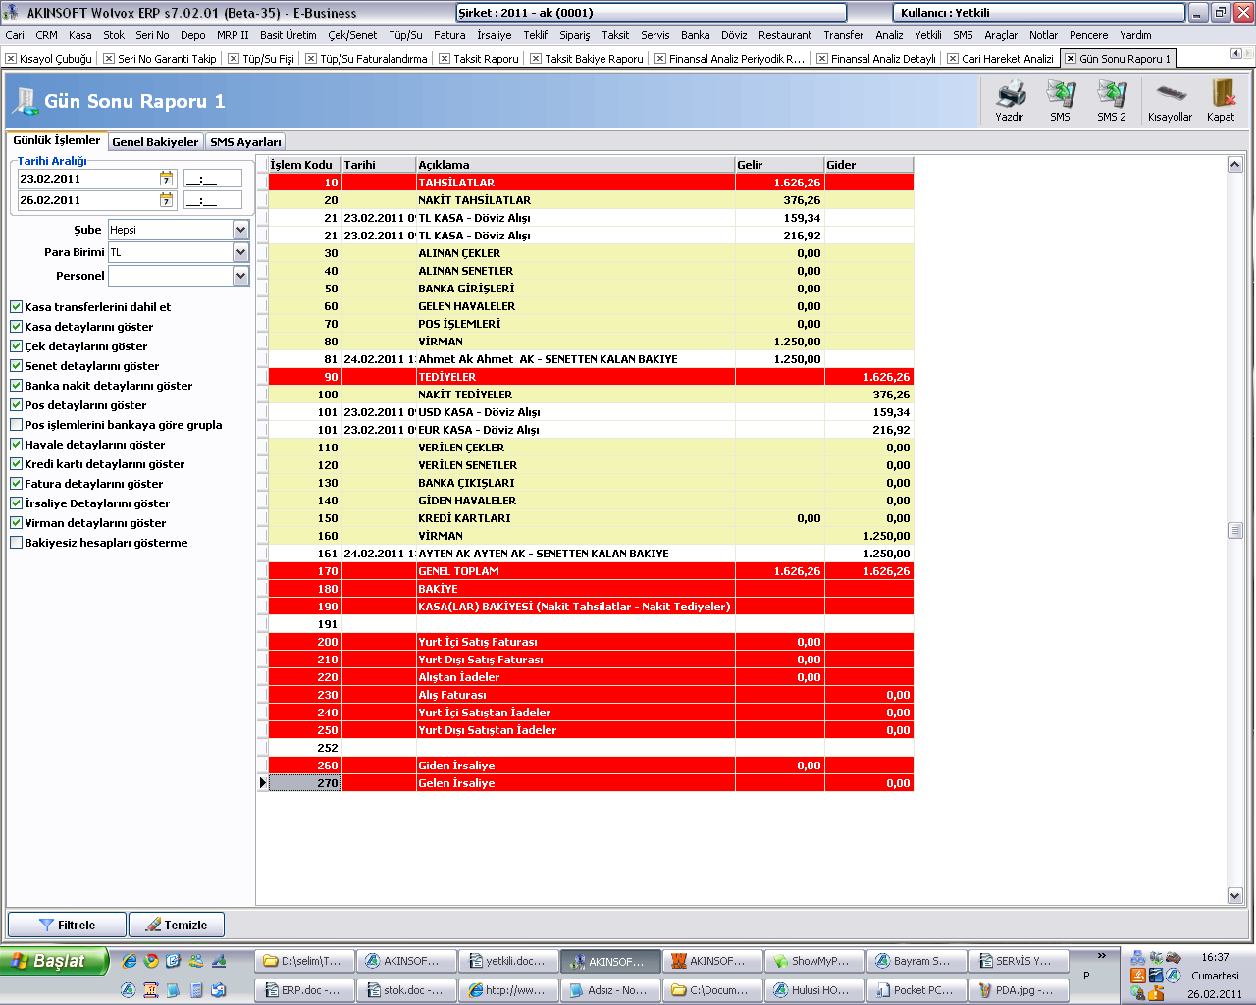Sort by Açıklama column header
The image size is (1256, 1005).
click(576, 165)
